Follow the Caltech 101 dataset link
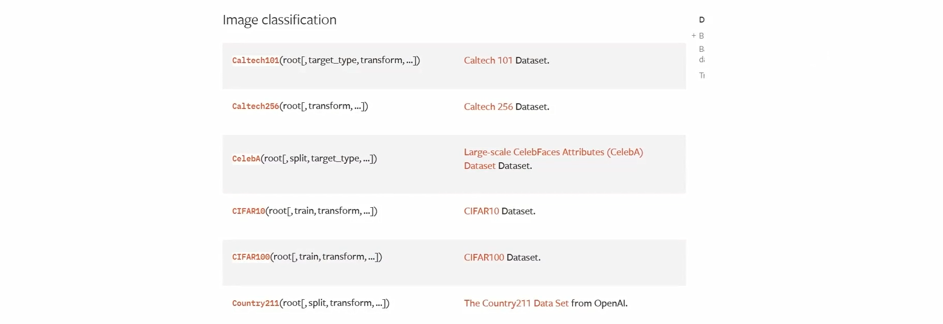 coord(488,60)
